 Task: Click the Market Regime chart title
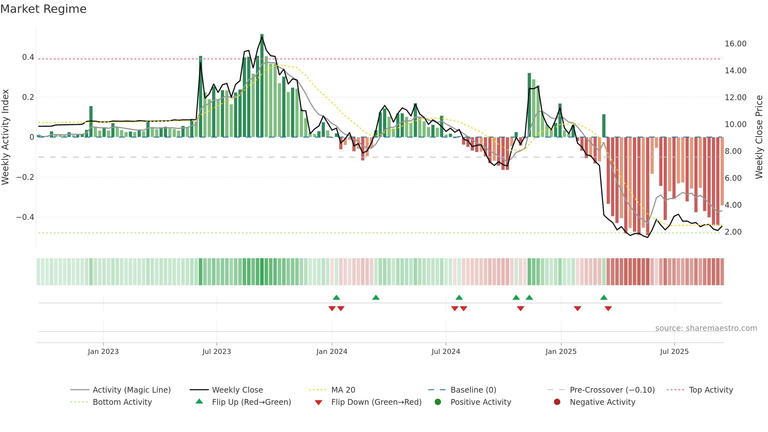point(43,9)
